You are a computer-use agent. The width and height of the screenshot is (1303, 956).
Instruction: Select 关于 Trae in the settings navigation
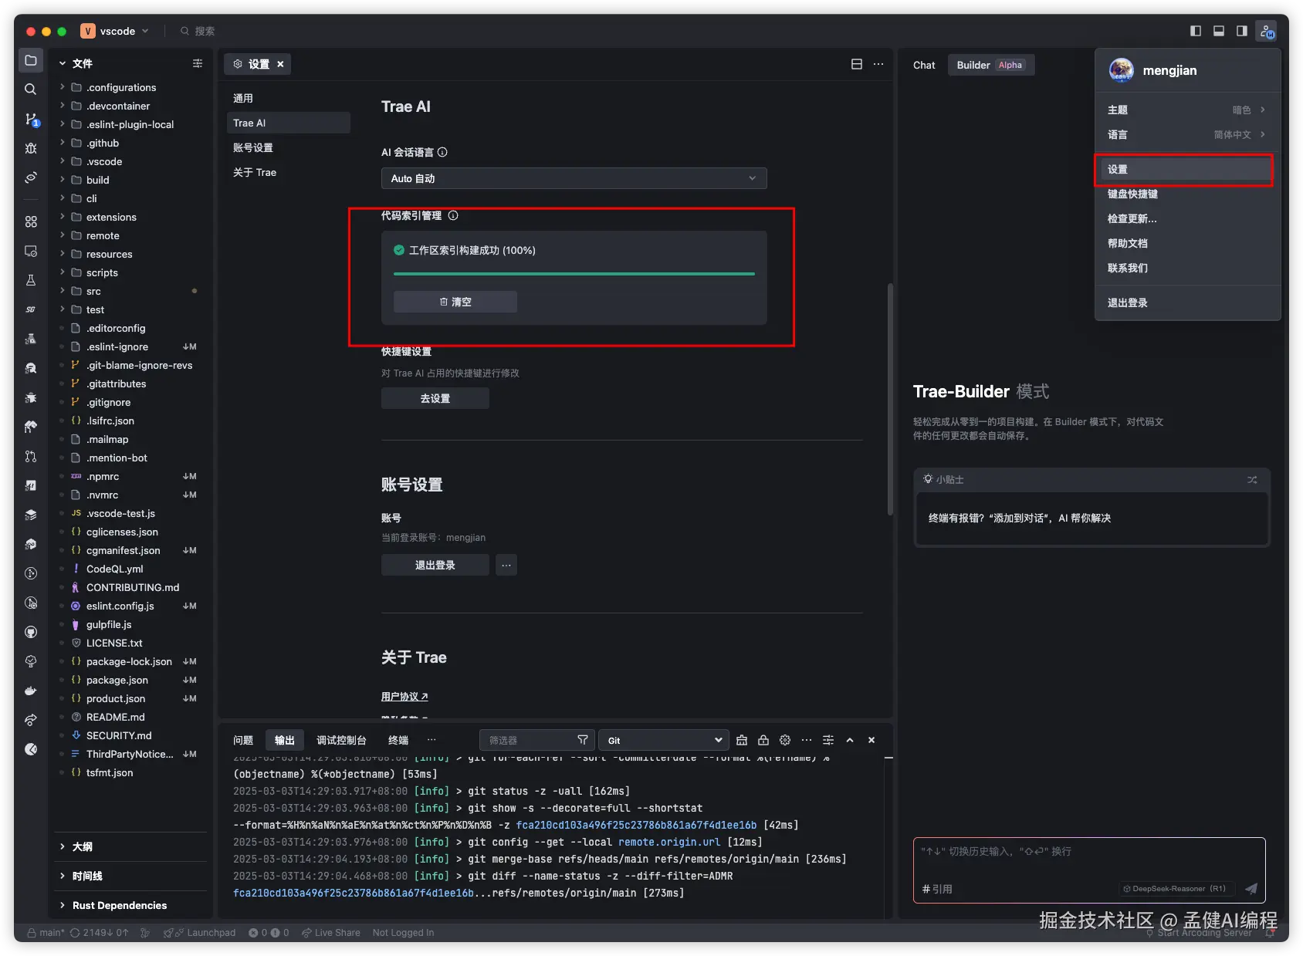click(x=289, y=172)
